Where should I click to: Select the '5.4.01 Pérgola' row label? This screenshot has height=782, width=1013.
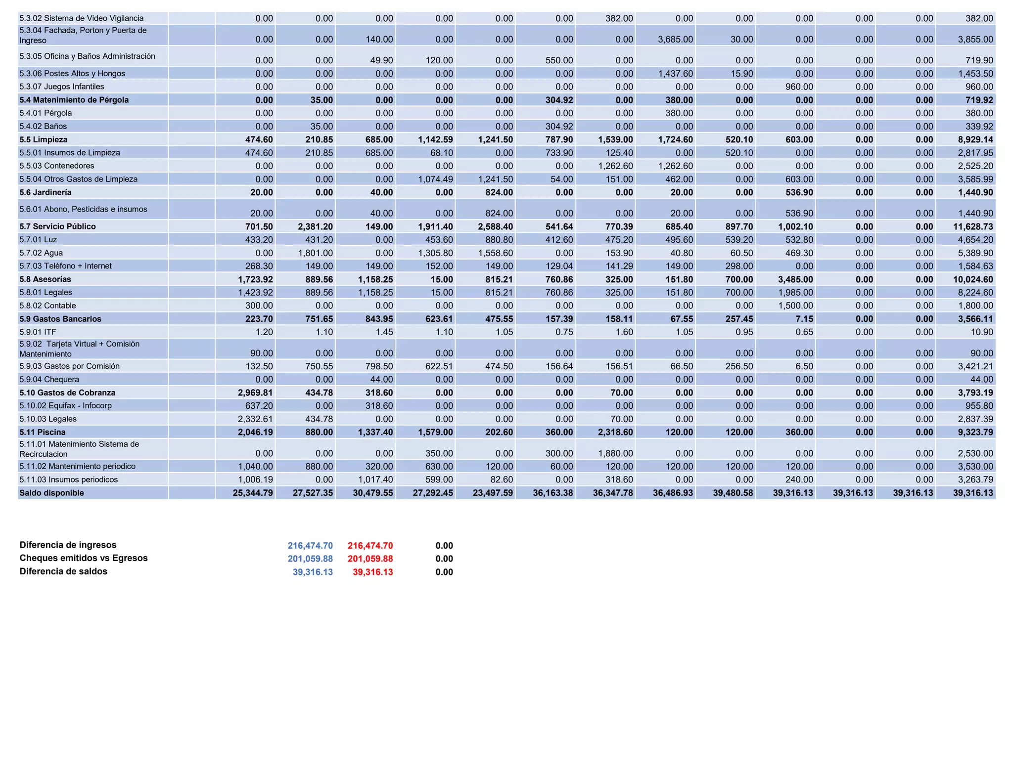pos(46,113)
